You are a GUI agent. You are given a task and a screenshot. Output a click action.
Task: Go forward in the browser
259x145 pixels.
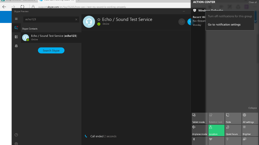13,7
